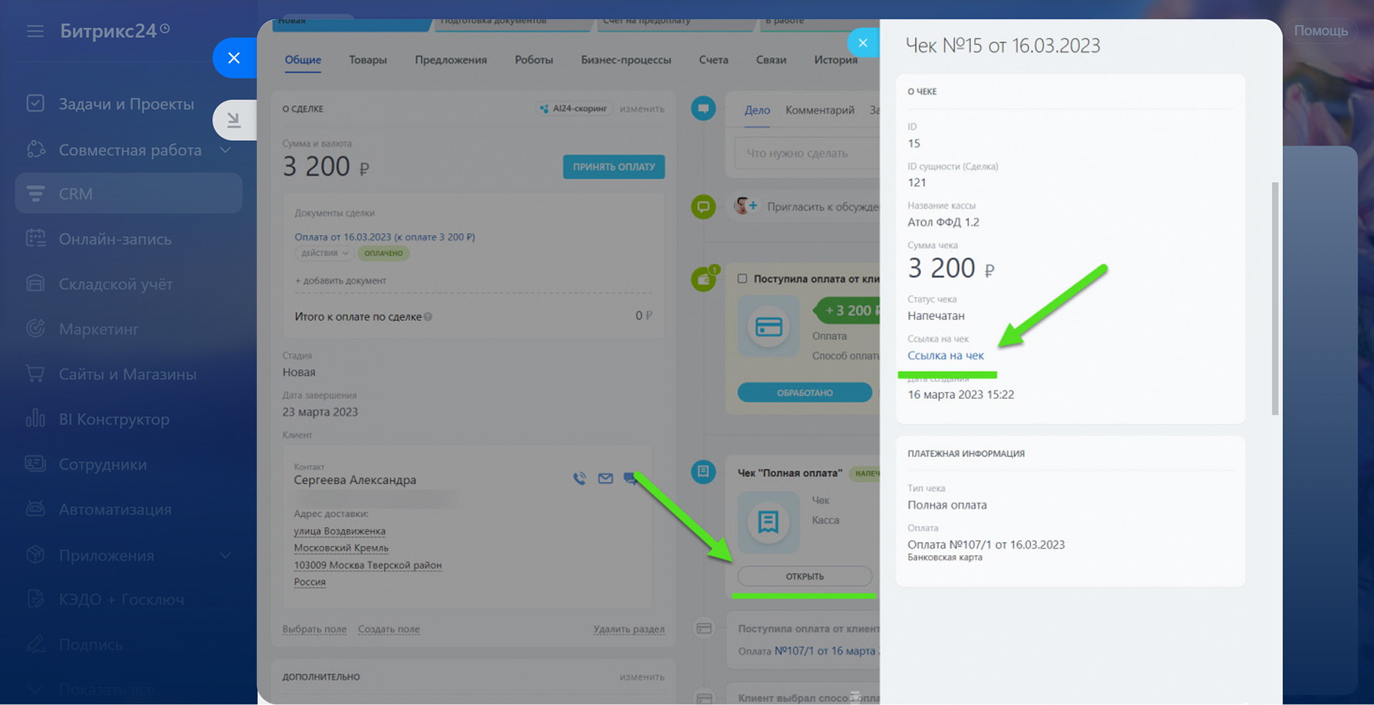Click the AI24-скоринг badge
Screen dimensions: 1374x705
573,109
